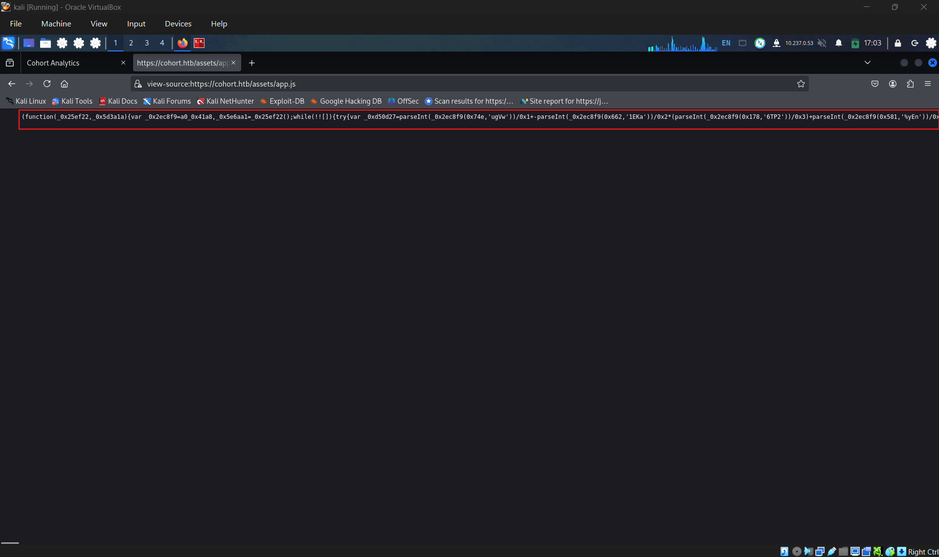This screenshot has height=557, width=939.
Task: Bookmark this page with star icon
Action: click(x=801, y=84)
